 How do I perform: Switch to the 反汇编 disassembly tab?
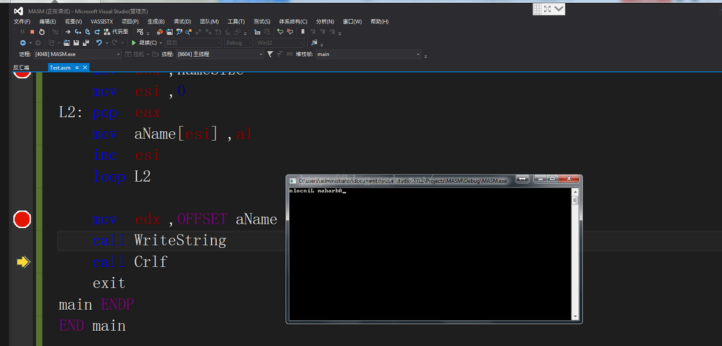(21, 68)
